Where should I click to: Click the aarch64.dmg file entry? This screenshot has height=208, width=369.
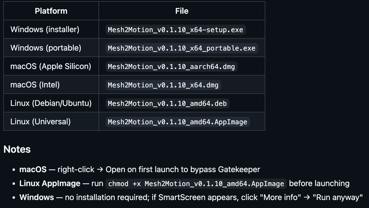(x=171, y=67)
